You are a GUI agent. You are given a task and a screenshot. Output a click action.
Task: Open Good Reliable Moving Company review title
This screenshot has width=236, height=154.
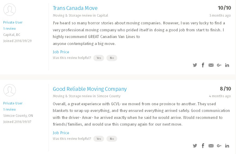(90, 89)
